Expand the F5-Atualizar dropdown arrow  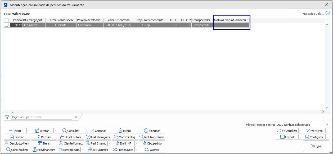point(300,131)
